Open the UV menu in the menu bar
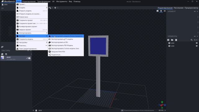199x112 pixels. pyautogui.click(x=53, y=2)
